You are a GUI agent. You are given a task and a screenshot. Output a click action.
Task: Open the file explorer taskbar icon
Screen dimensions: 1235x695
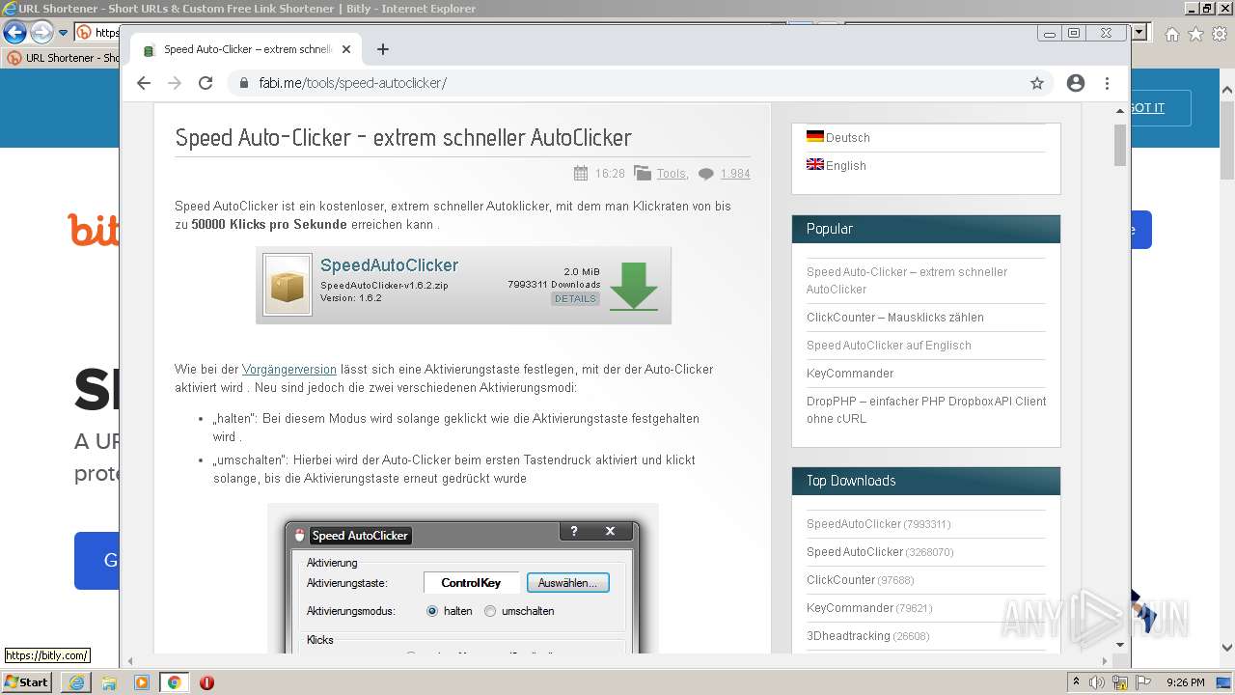pyautogui.click(x=109, y=682)
